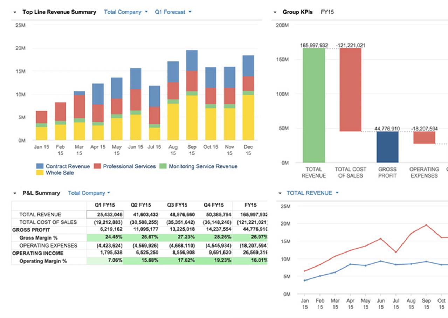The height and width of the screenshot is (318, 448).
Task: Click the GROSS PROFIT waterfall bar
Action: (x=387, y=147)
